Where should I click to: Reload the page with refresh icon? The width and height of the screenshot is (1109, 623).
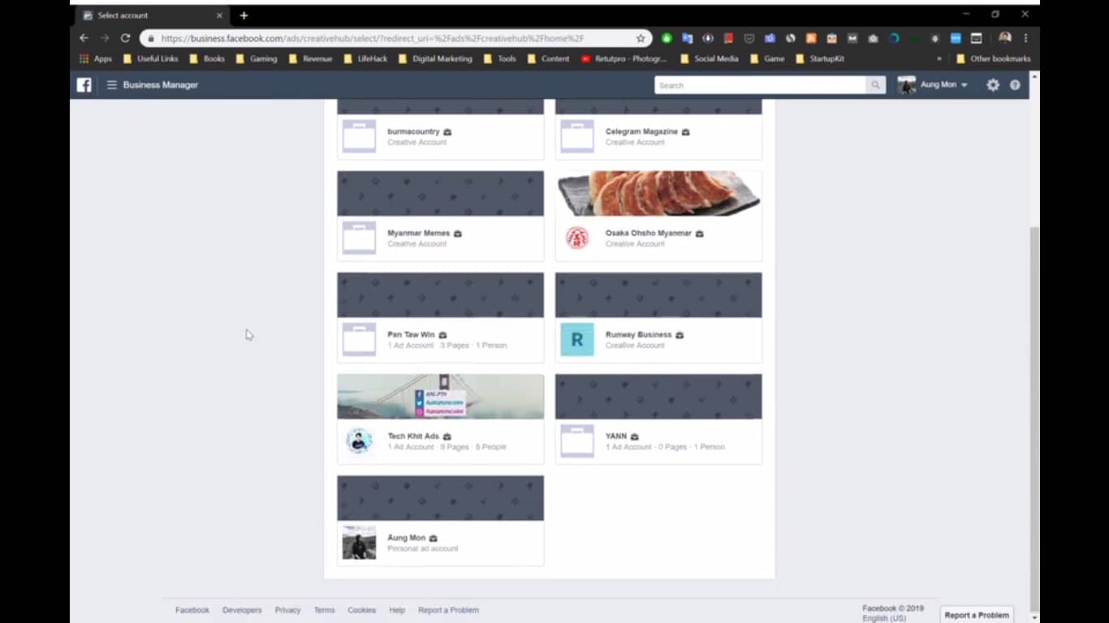point(125,38)
